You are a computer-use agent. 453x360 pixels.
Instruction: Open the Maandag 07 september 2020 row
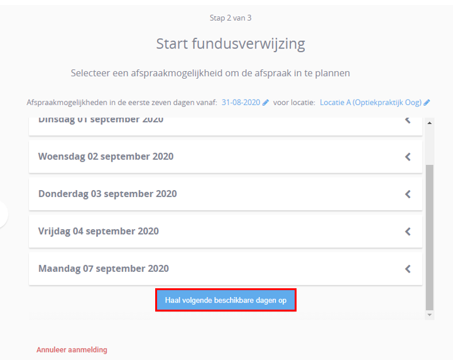226,269
